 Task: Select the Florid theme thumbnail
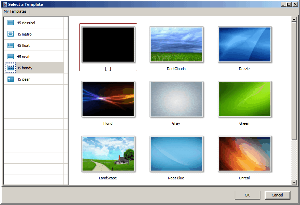[x=108, y=99]
